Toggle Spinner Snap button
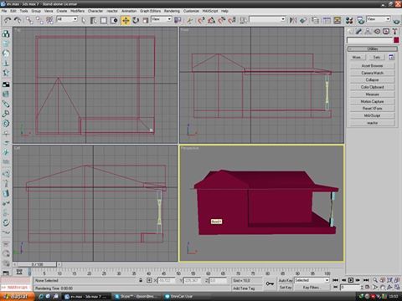The image size is (402, 301). point(232,20)
